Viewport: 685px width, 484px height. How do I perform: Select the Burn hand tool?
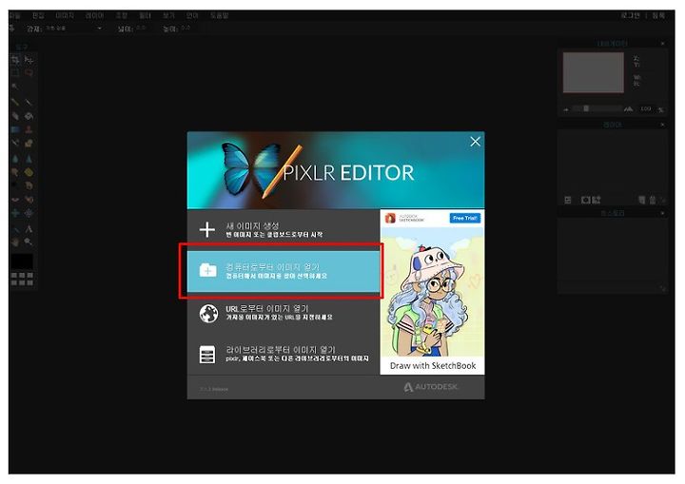(29, 185)
